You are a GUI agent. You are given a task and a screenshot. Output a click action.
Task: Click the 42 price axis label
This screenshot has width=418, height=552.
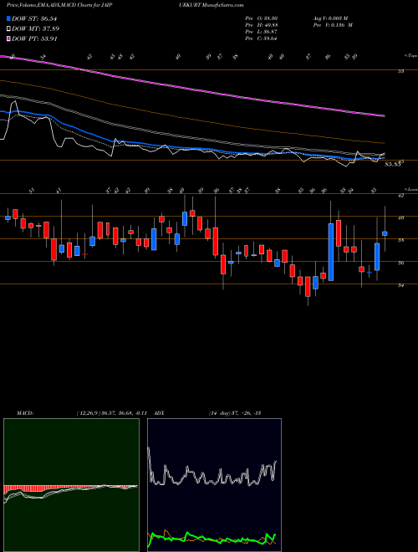400,196
